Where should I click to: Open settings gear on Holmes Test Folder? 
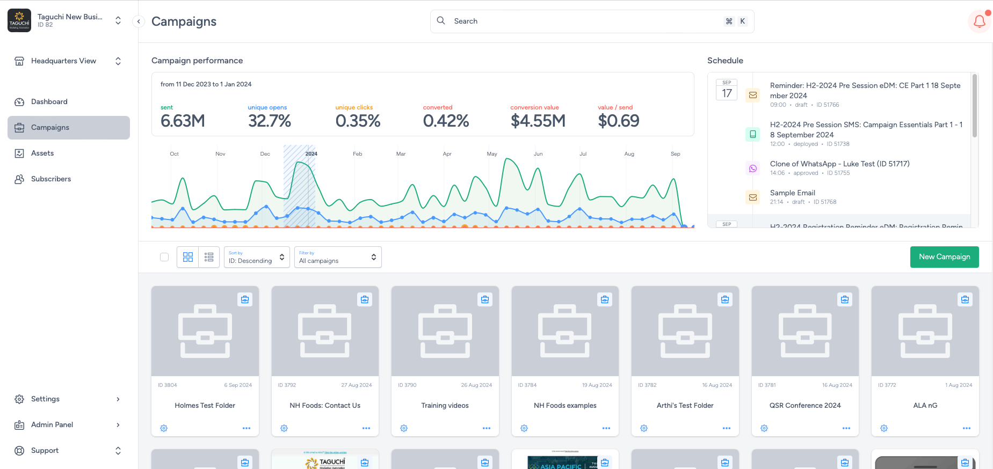[x=164, y=428]
